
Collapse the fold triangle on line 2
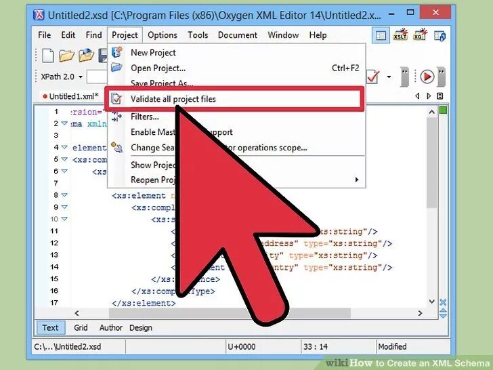64,123
